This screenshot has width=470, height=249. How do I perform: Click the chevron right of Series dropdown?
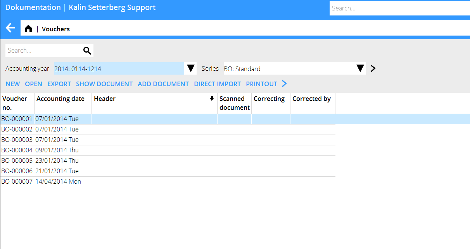[x=373, y=68]
